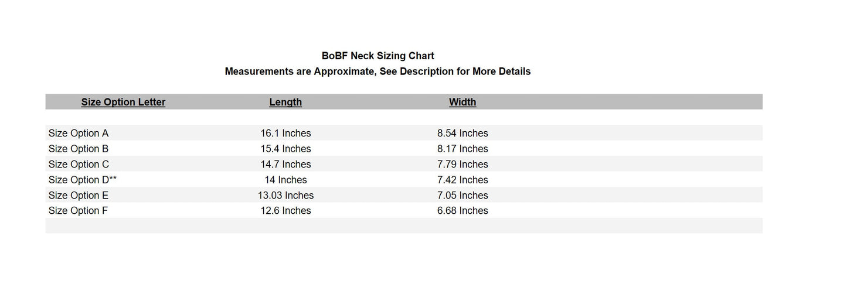
Task: Click the Size Option B row label
Action: click(x=79, y=149)
